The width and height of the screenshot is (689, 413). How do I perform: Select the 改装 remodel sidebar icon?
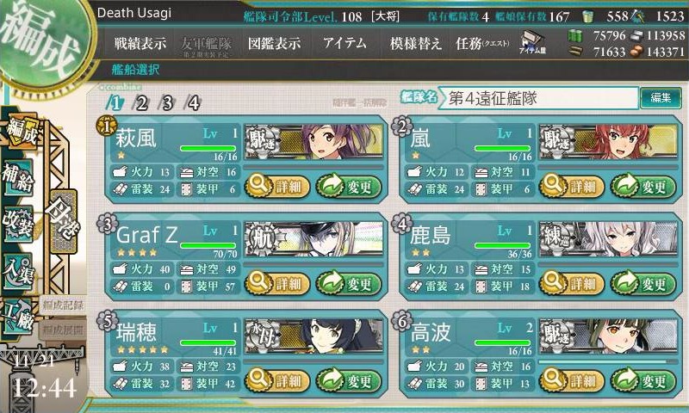click(x=18, y=224)
